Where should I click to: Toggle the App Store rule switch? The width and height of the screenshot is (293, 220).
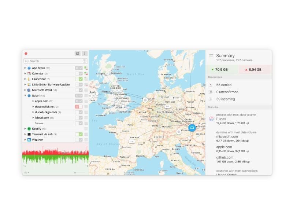pos(79,68)
